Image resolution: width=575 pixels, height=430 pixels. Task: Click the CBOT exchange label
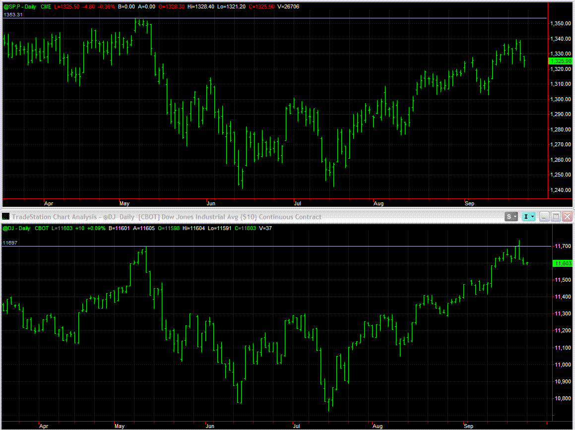click(x=42, y=228)
